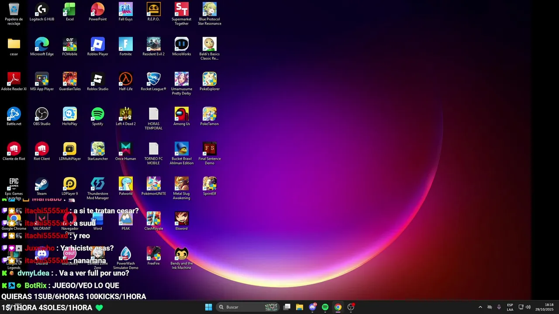Select Baldi's Basics Classic icon
559x314 pixels.
coord(210,49)
